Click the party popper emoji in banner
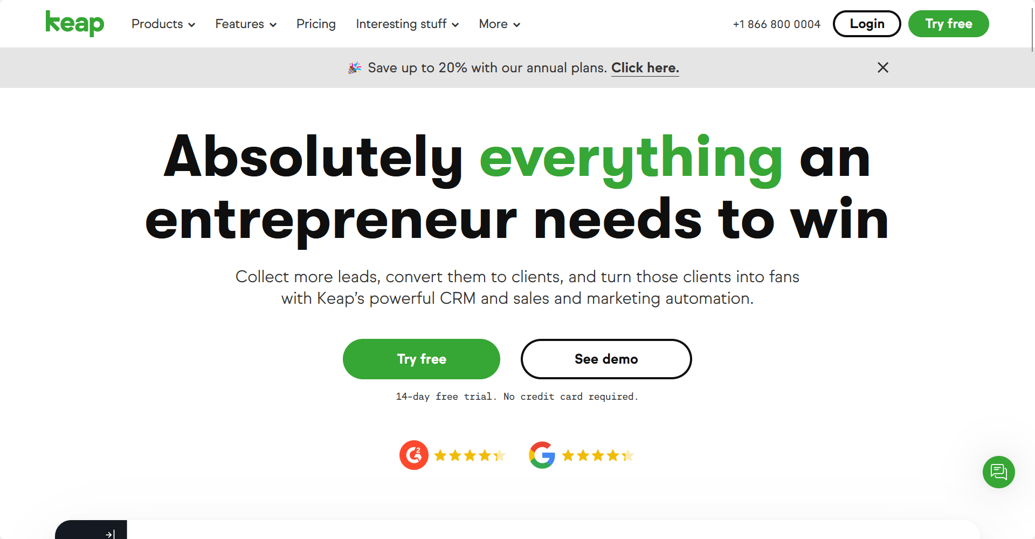The height and width of the screenshot is (539, 1035). coord(355,67)
